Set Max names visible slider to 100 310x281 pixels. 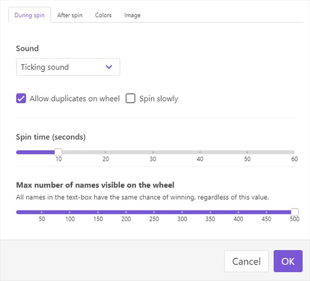click(x=70, y=212)
